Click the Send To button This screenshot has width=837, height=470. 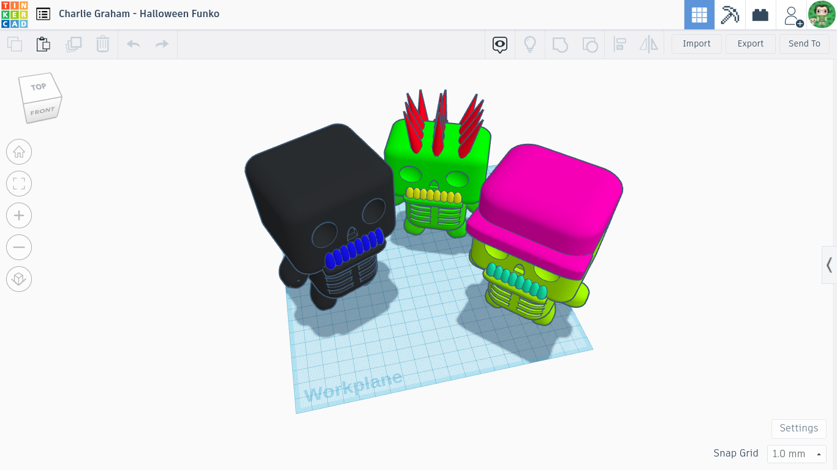pyautogui.click(x=805, y=44)
